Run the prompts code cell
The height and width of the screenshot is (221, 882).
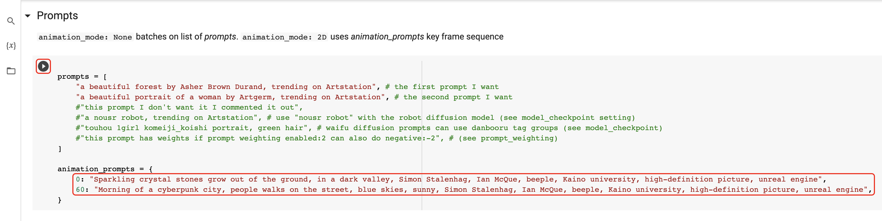[x=43, y=66]
